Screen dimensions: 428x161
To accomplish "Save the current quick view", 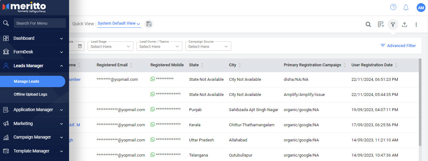I will click(x=149, y=24).
